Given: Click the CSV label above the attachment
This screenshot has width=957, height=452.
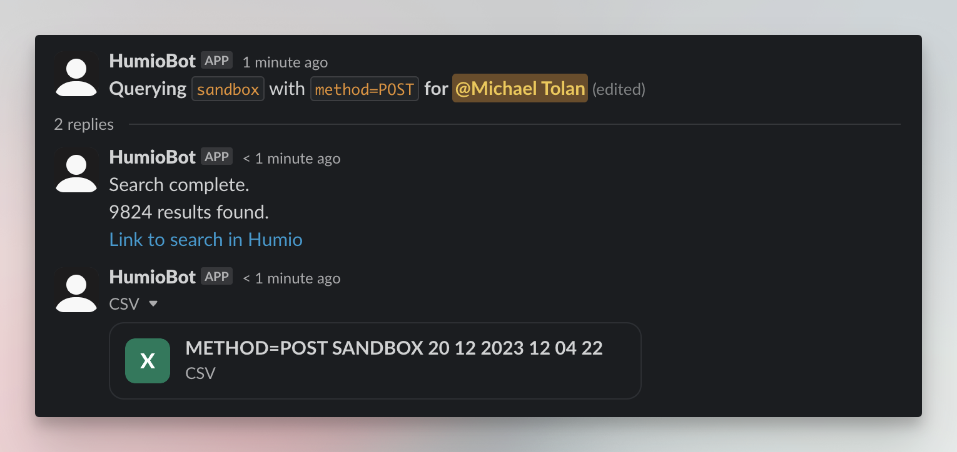Looking at the screenshot, I should (124, 304).
